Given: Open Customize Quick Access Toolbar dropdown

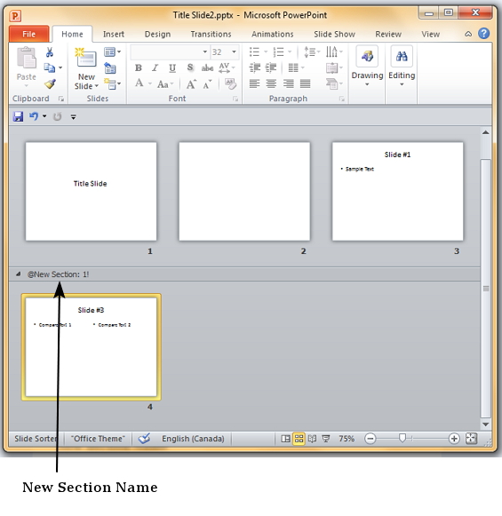Looking at the screenshot, I should 74,117.
